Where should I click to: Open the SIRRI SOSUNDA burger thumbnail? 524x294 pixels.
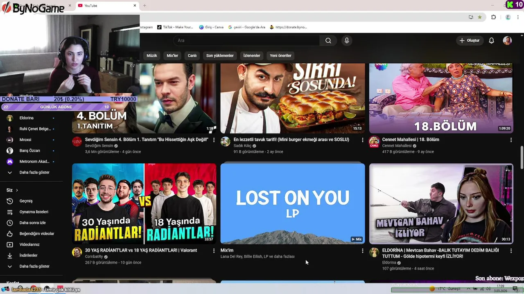tap(292, 98)
